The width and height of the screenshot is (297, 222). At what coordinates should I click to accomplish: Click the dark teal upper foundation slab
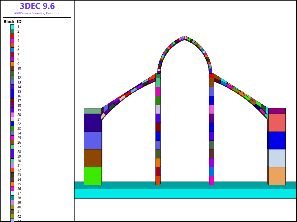pos(186,185)
